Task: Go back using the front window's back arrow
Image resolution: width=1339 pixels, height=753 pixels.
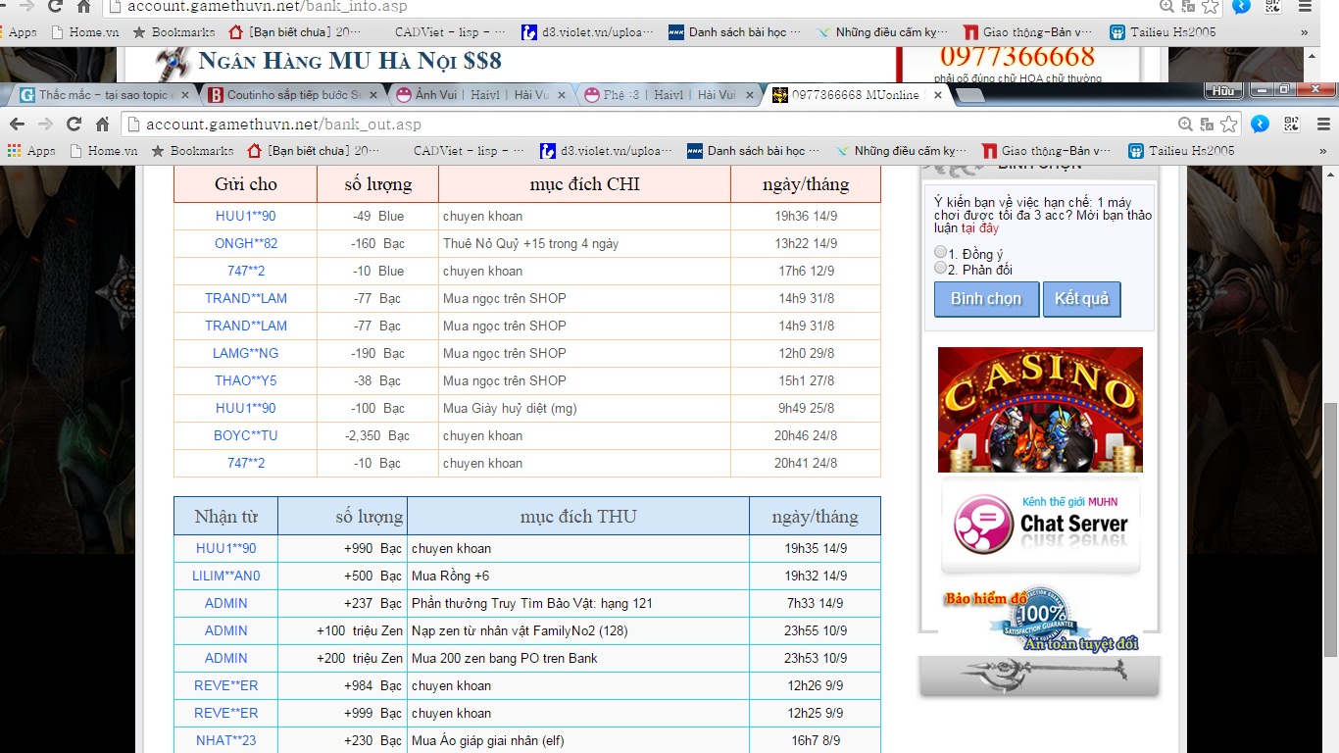Action: coord(17,124)
